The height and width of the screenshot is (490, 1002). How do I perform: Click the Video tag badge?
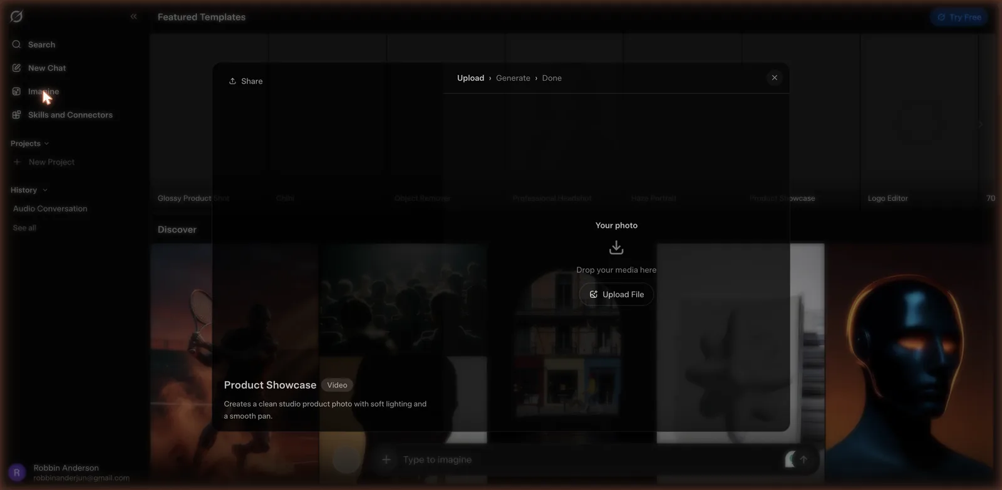[x=337, y=385]
